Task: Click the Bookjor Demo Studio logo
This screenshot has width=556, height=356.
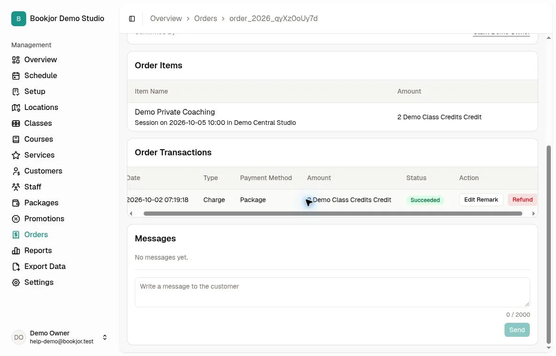Action: click(18, 19)
